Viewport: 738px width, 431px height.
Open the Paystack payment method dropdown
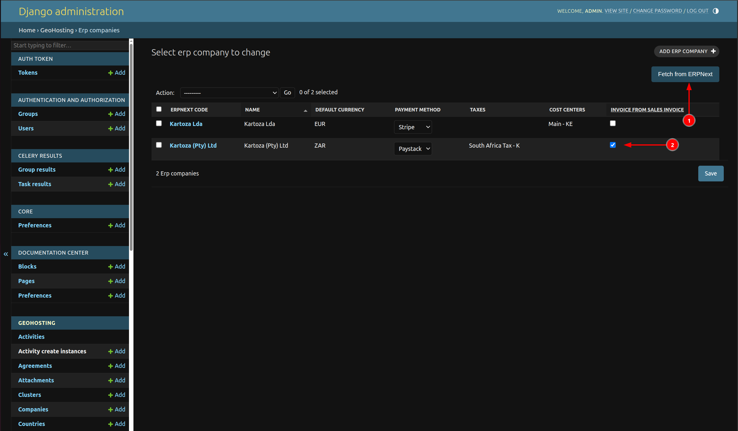coord(413,149)
